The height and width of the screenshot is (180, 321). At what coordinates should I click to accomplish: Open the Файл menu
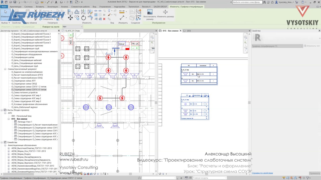click(4, 7)
